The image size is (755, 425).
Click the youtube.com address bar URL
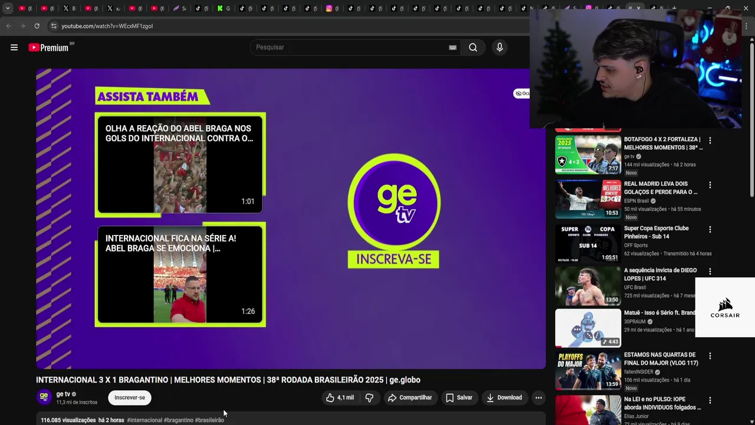107,26
